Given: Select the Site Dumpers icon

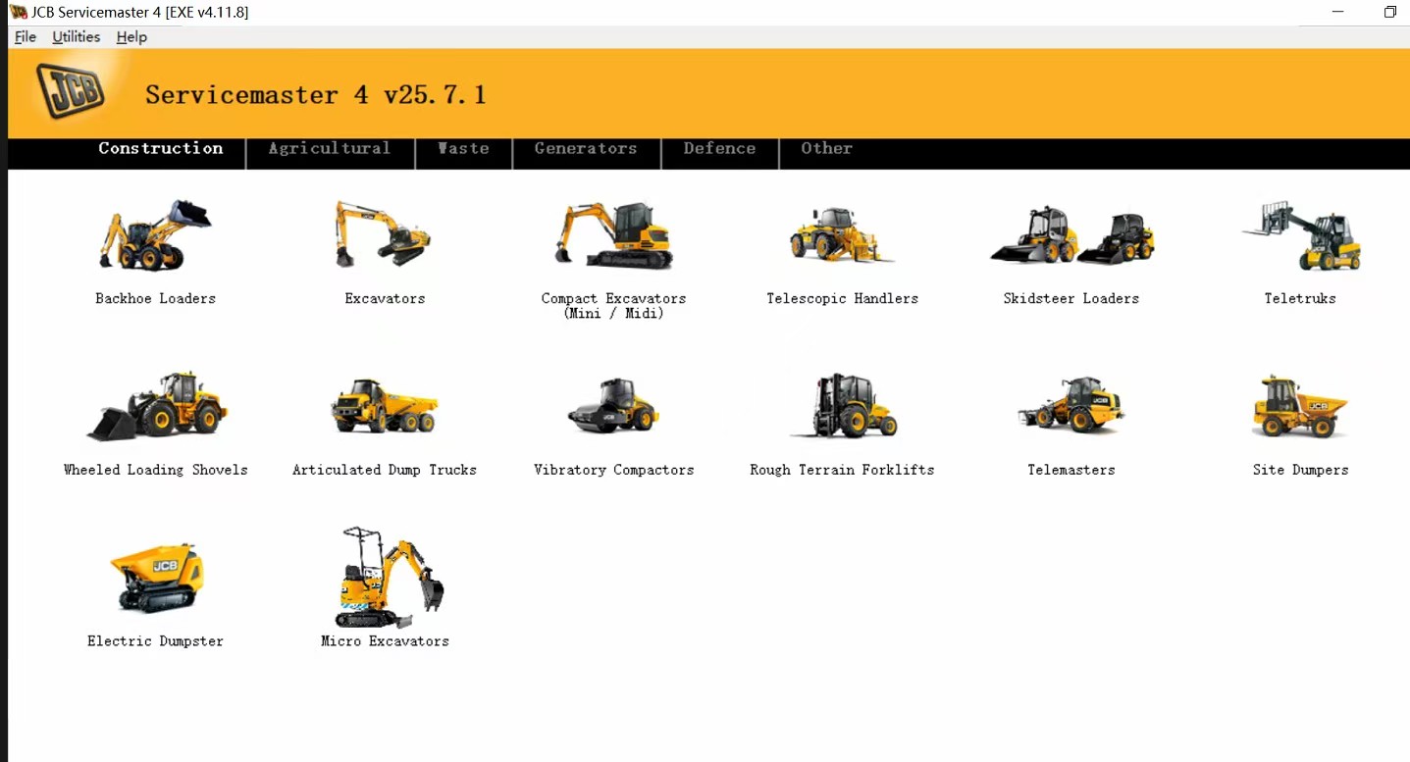Looking at the screenshot, I should click(1300, 406).
